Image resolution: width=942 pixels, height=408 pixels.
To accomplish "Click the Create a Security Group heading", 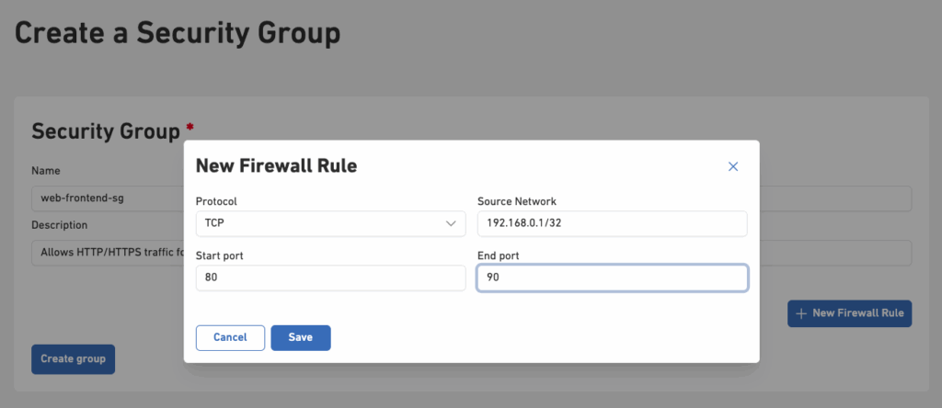I will pyautogui.click(x=178, y=33).
